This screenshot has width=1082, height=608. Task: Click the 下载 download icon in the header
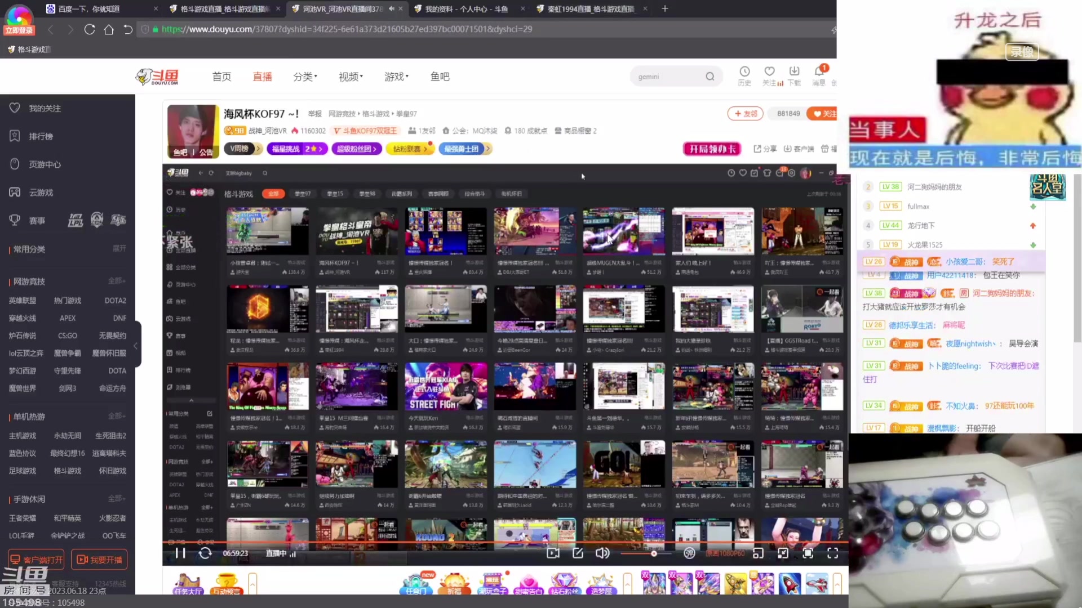point(794,75)
